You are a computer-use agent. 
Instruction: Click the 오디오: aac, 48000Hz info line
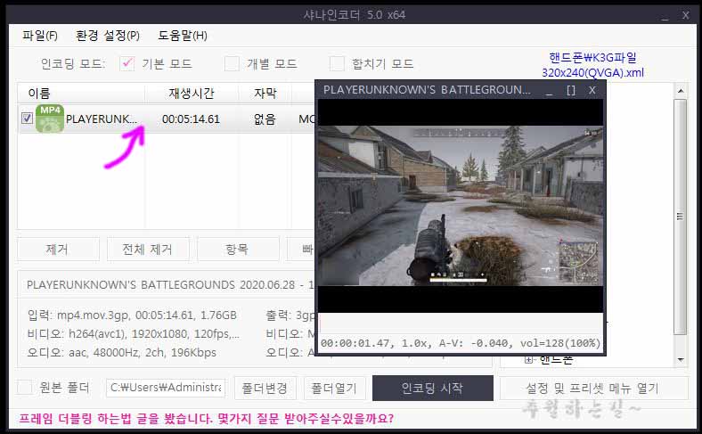pos(121,353)
